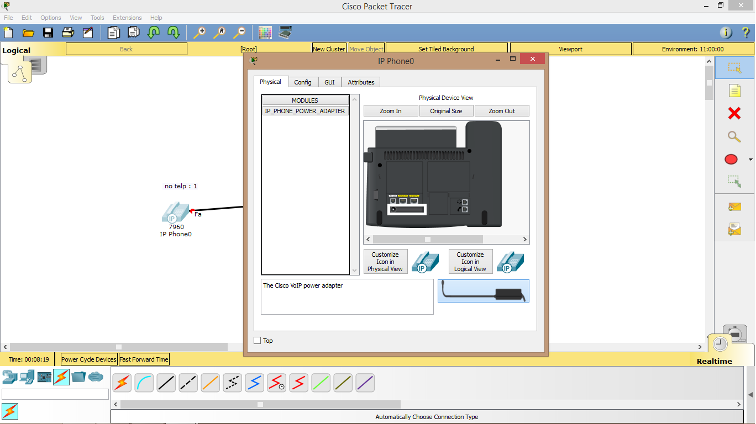Viewport: 756px width, 424px height.
Task: Pick the Console cable connection
Action: tap(144, 383)
